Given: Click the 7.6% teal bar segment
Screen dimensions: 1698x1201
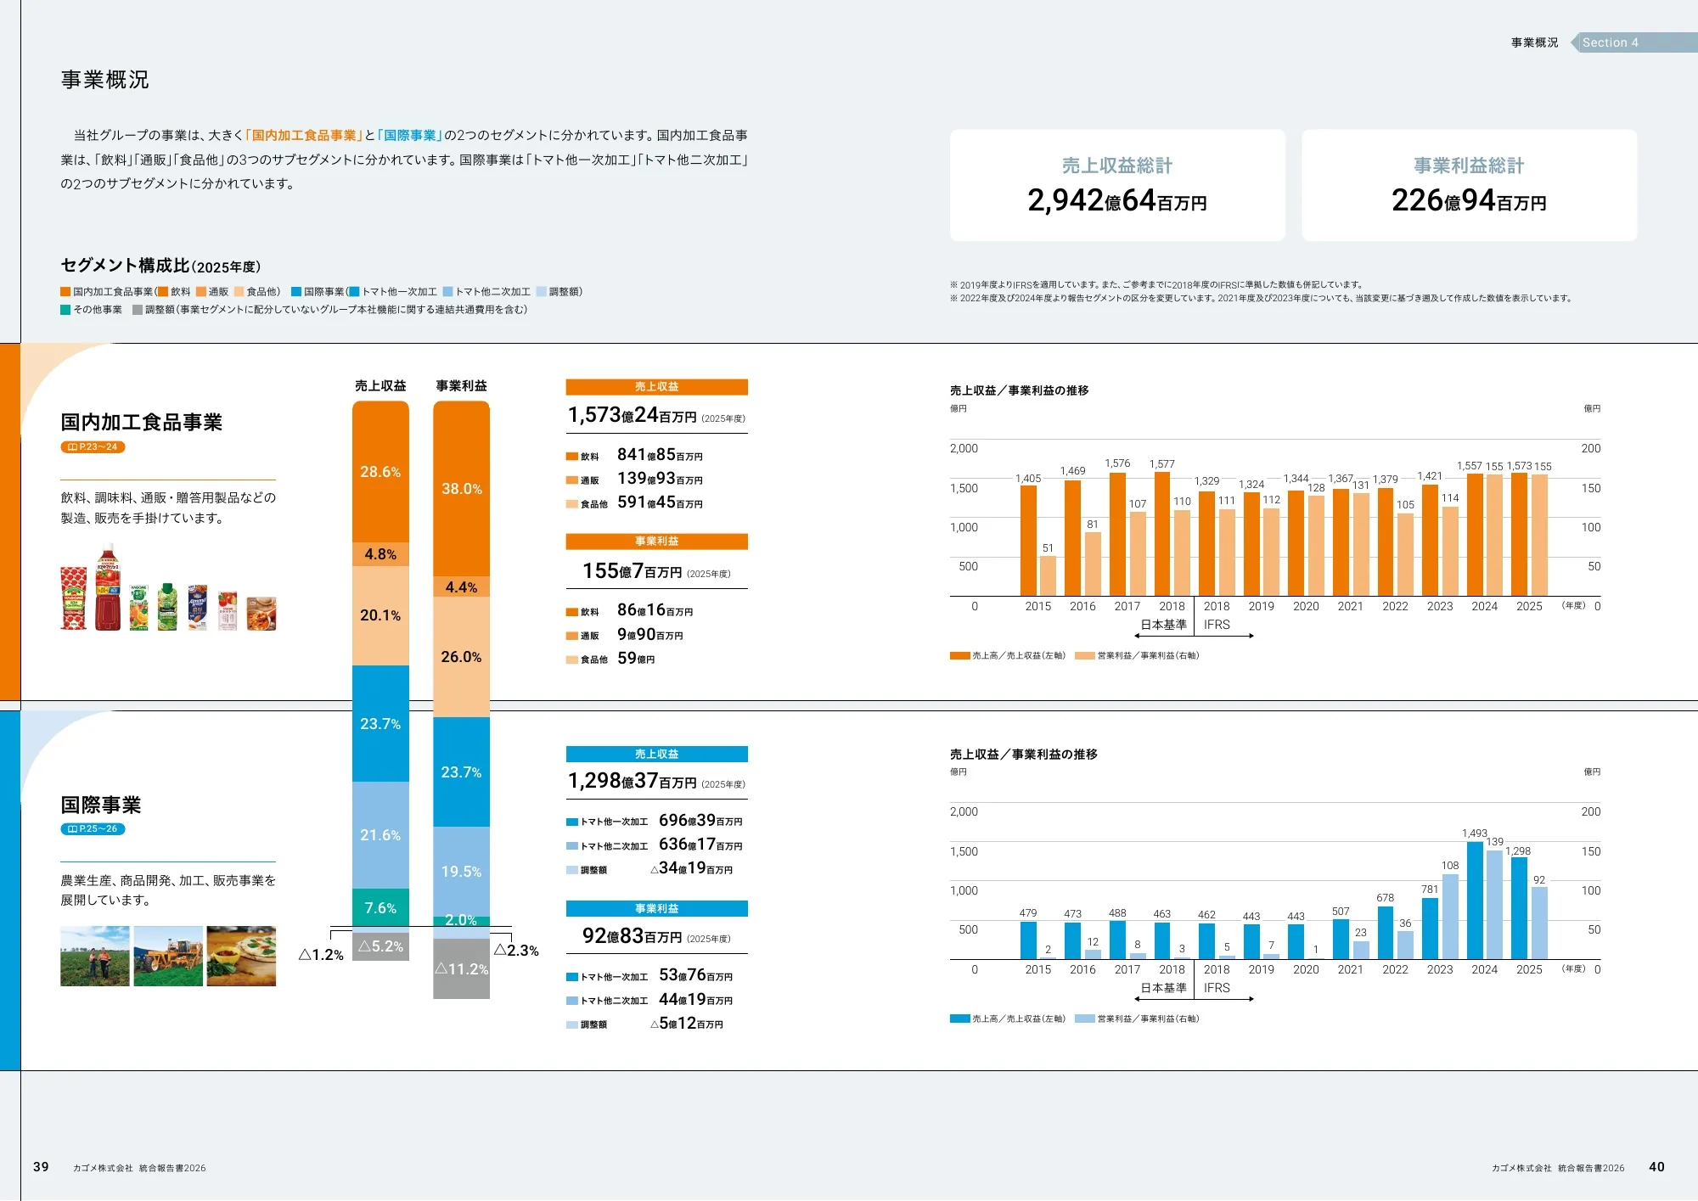Looking at the screenshot, I should 380,907.
